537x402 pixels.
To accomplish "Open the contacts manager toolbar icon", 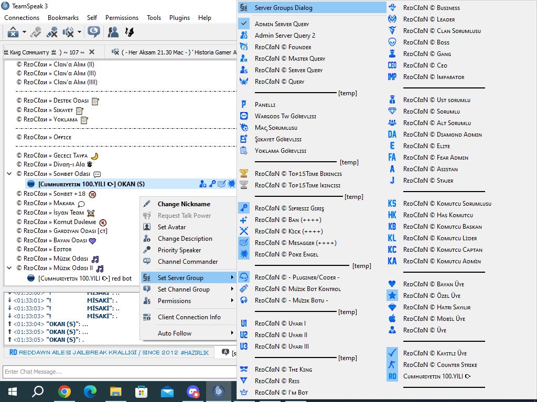I will tap(113, 32).
